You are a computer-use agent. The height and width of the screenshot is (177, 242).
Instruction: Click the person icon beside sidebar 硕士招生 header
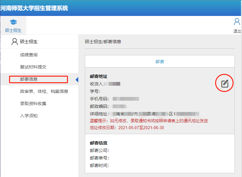pyautogui.click(x=14, y=42)
